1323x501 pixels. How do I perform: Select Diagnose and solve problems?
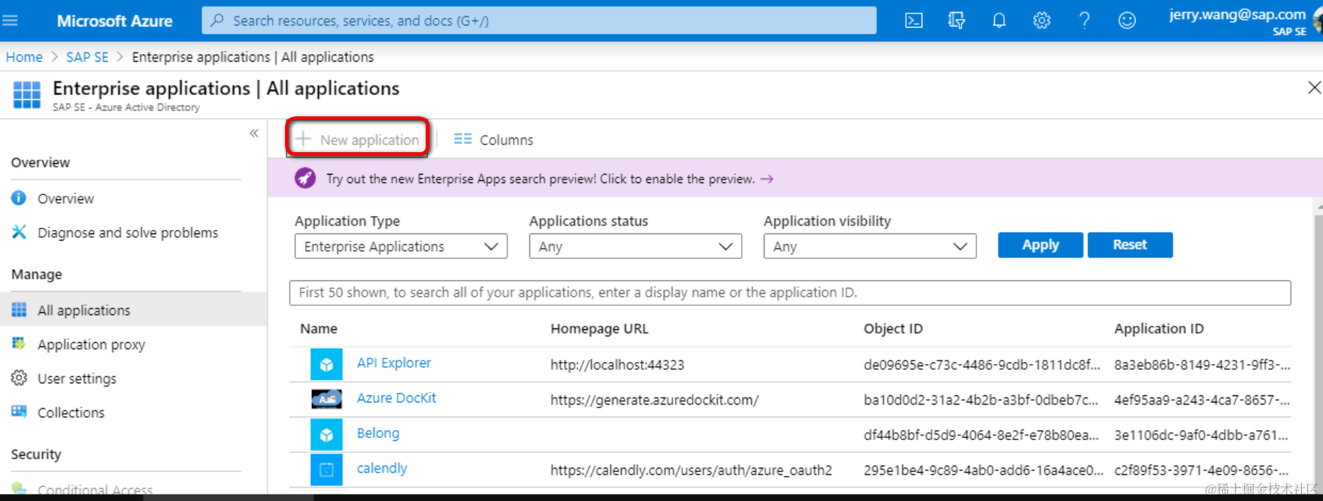(x=128, y=233)
